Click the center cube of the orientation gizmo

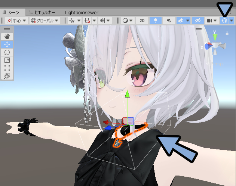[x=215, y=45]
